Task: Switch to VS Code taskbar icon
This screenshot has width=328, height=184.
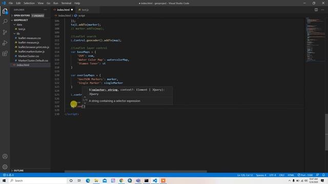Action: coord(155,180)
